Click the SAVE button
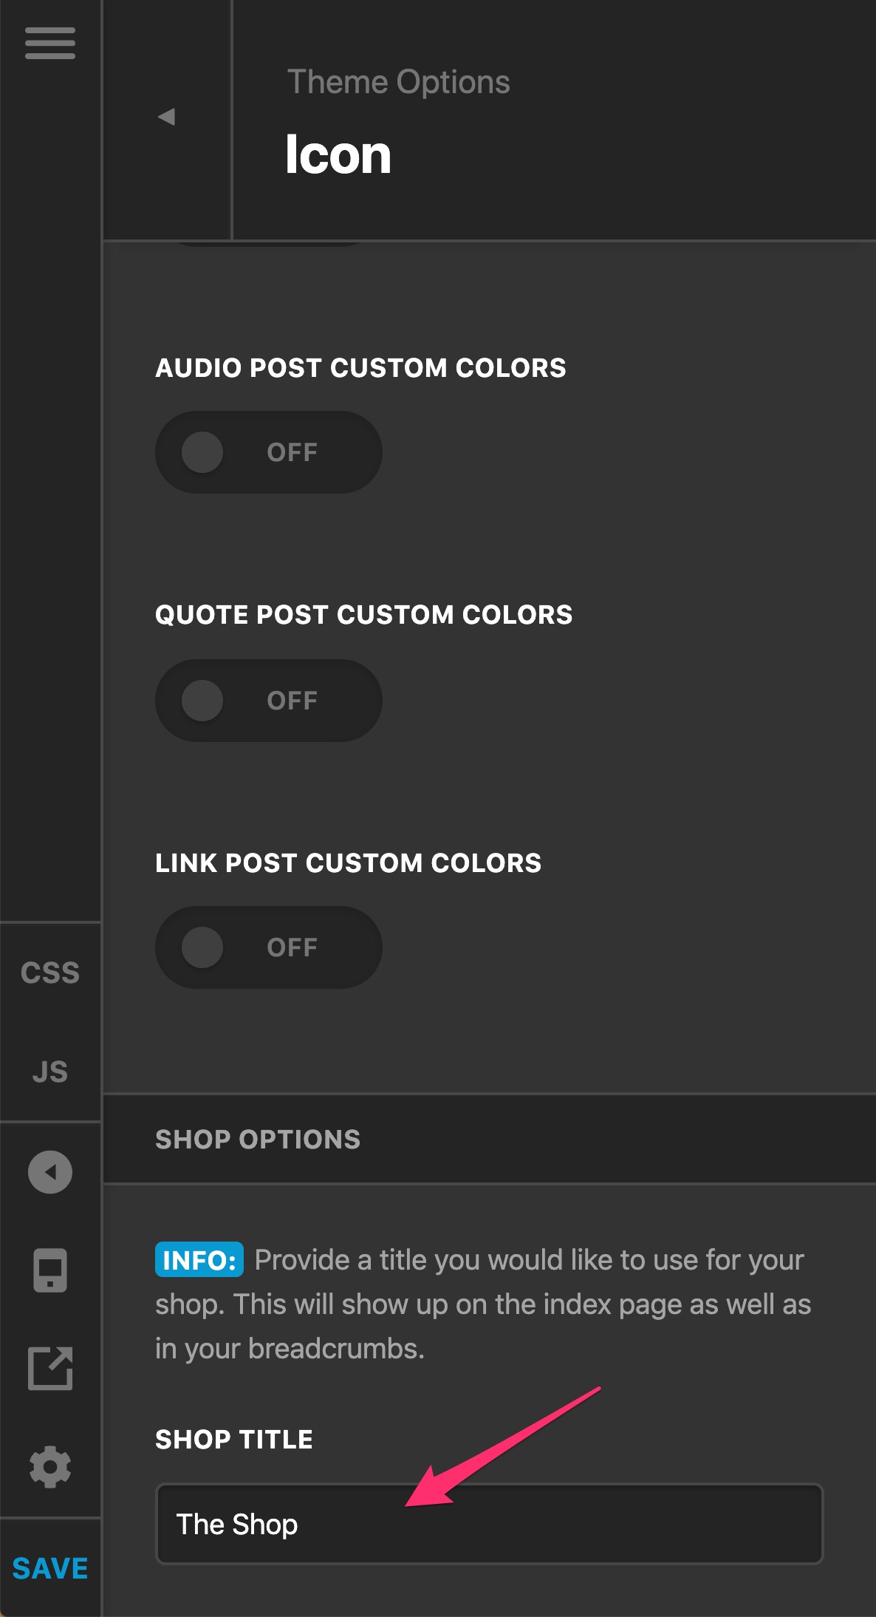Viewport: 876px width, 1617px height. click(x=50, y=1568)
